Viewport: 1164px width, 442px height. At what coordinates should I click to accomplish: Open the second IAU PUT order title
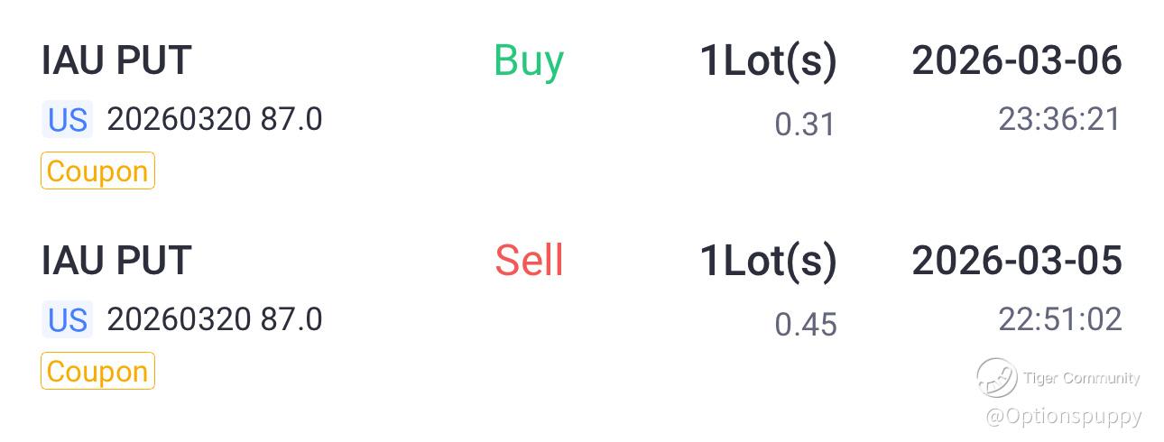pyautogui.click(x=116, y=262)
